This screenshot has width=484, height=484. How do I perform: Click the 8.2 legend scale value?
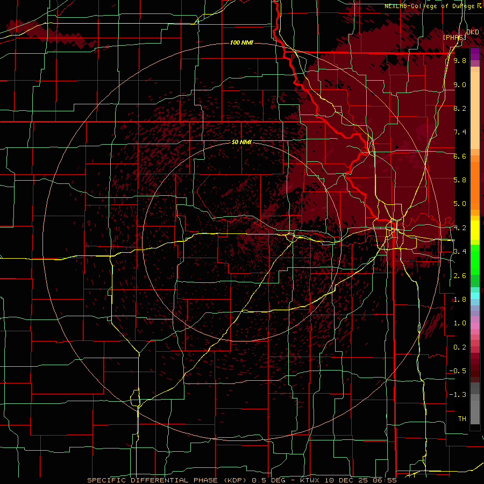click(460, 108)
